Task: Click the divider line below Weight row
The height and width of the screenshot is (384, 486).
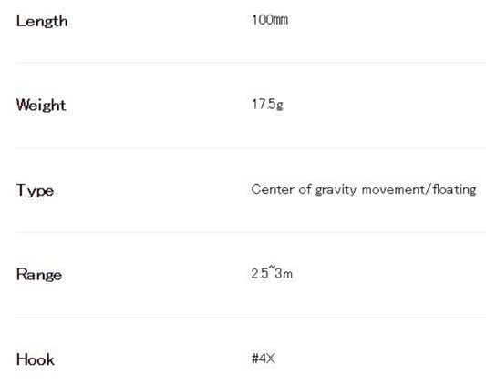Action: tap(251, 148)
